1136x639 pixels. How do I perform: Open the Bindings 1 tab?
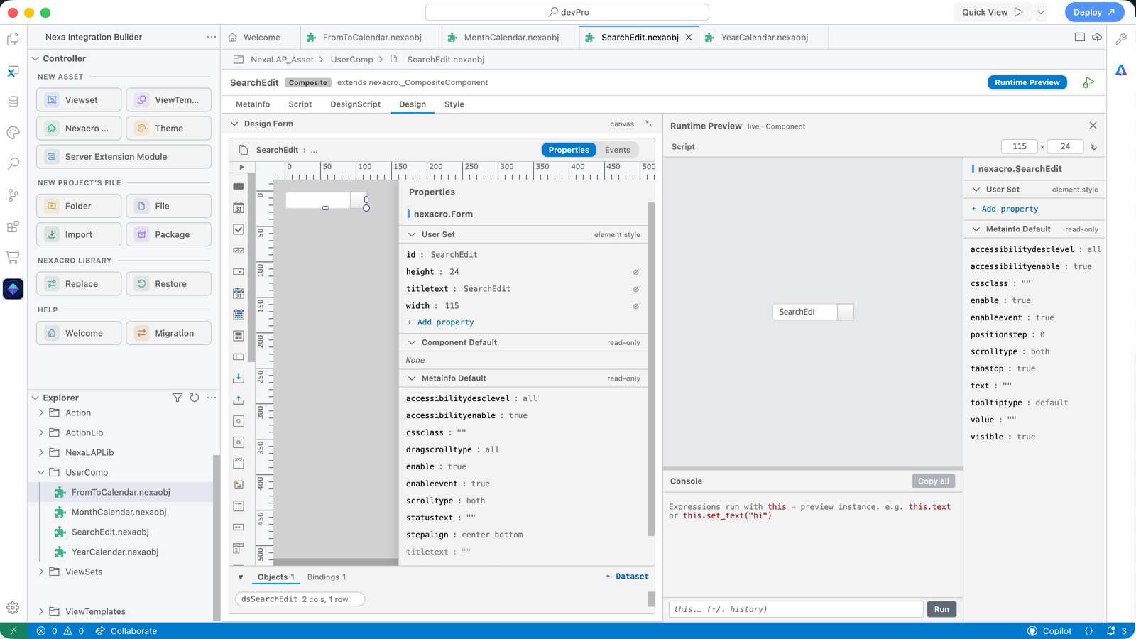[327, 577]
